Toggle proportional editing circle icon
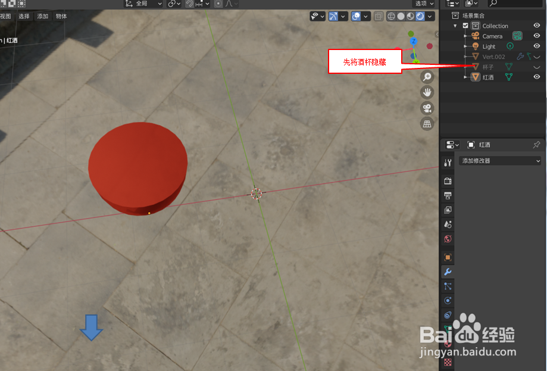The height and width of the screenshot is (371, 547). tap(218, 4)
